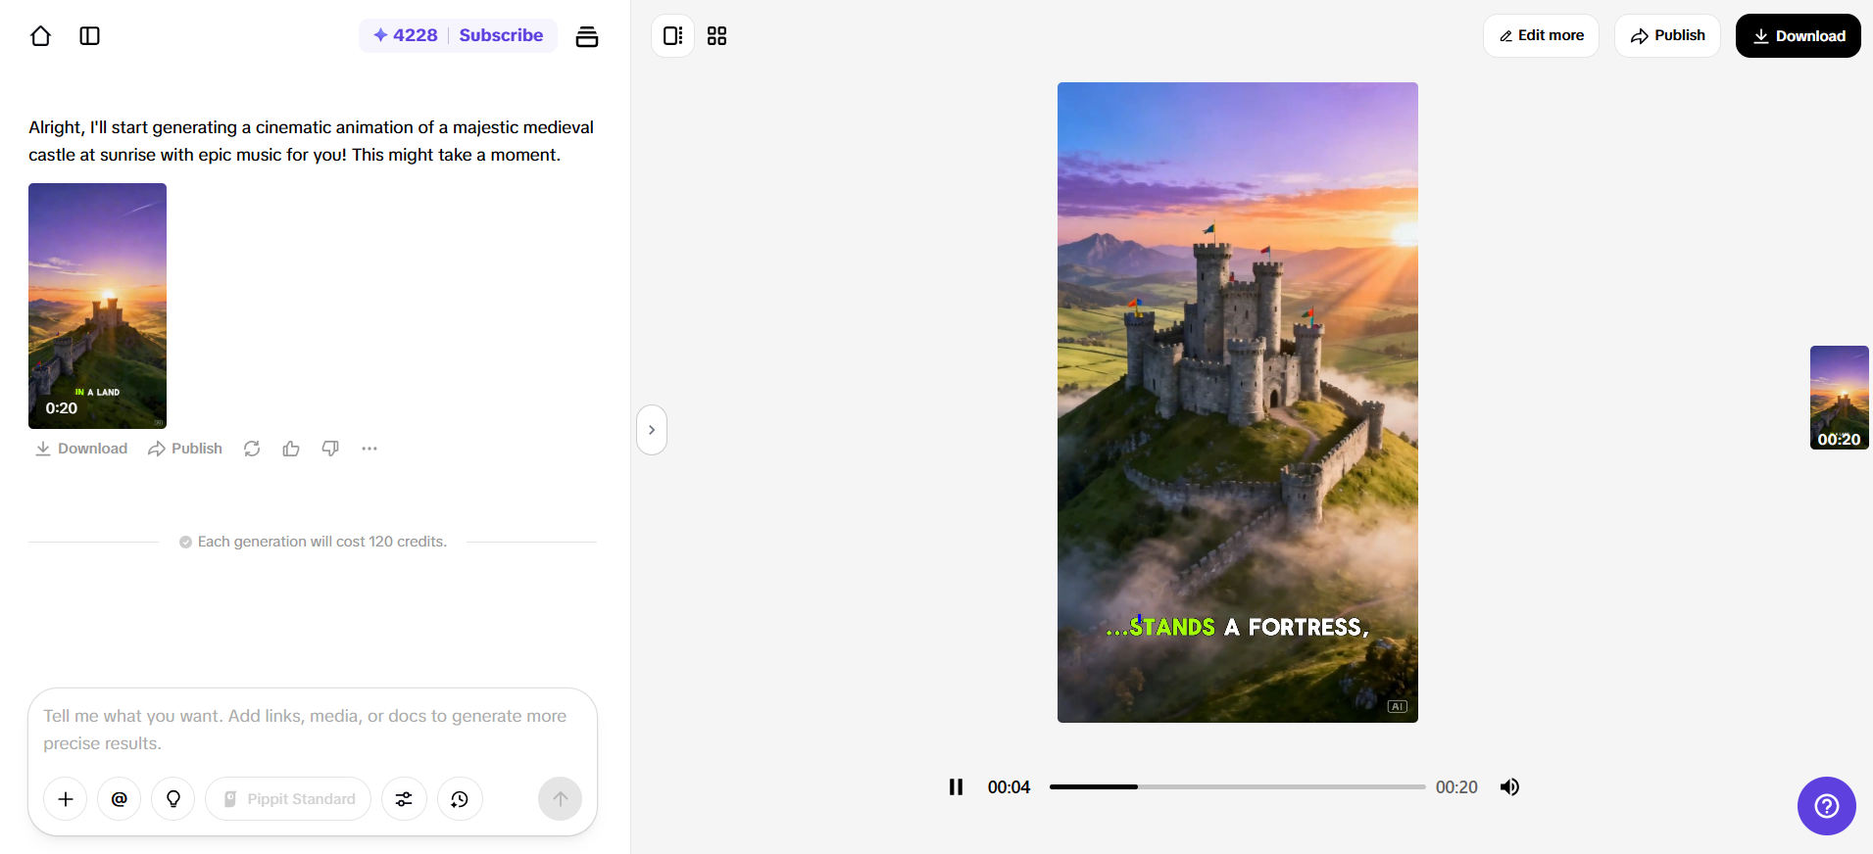Download the video from the chat message
This screenshot has height=854, width=1873.
[x=81, y=449]
